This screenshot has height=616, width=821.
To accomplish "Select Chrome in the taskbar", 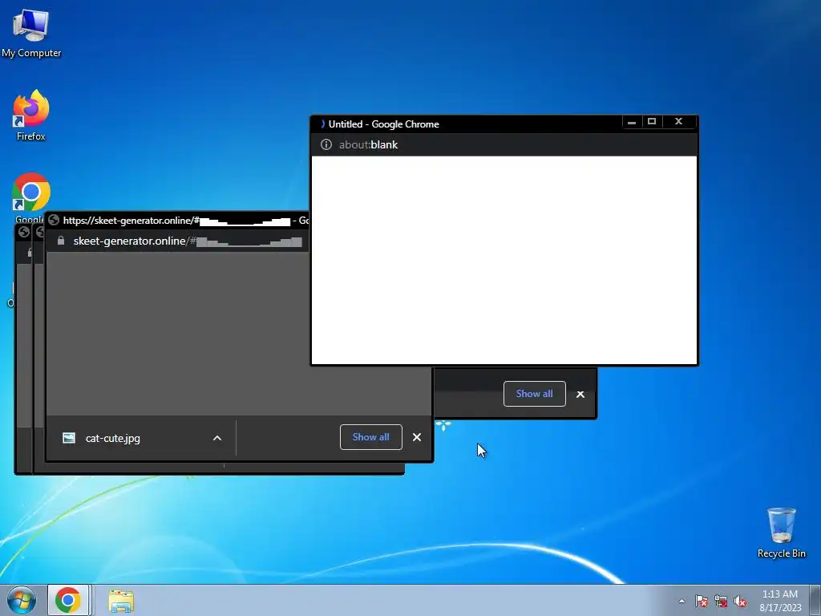I will pyautogui.click(x=69, y=600).
